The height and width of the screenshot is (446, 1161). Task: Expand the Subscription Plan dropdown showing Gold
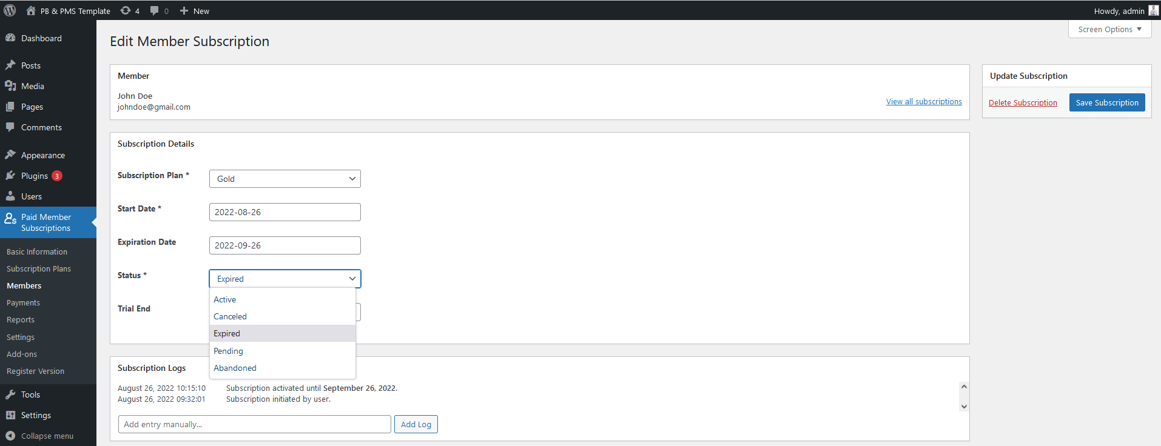(285, 179)
